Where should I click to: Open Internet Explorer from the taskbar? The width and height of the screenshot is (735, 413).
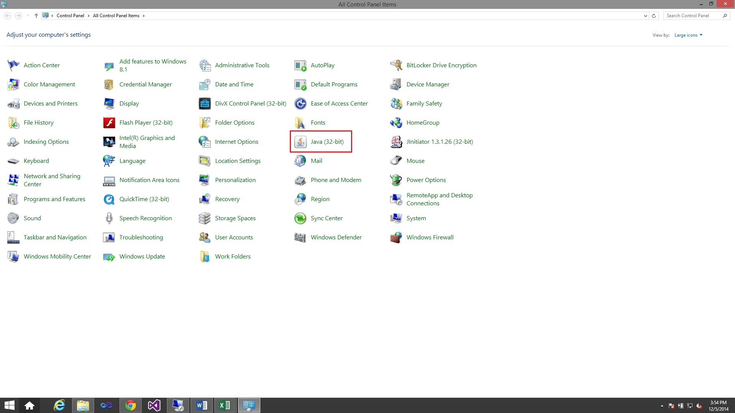[x=59, y=405]
